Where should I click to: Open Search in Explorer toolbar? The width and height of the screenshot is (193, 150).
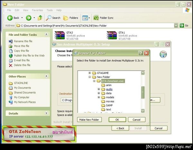pyautogui.click(x=53, y=18)
